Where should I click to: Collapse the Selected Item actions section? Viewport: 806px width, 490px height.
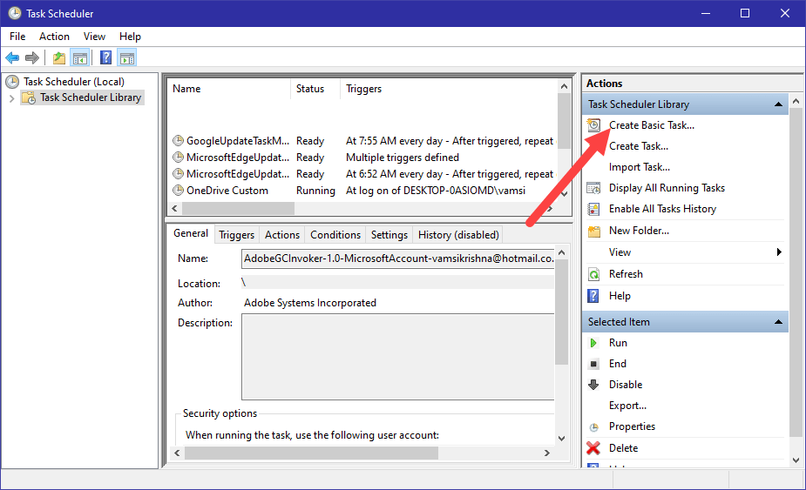[x=778, y=322]
